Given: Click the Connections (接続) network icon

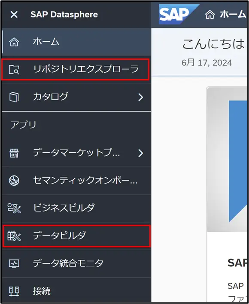Looking at the screenshot, I should (x=14, y=292).
